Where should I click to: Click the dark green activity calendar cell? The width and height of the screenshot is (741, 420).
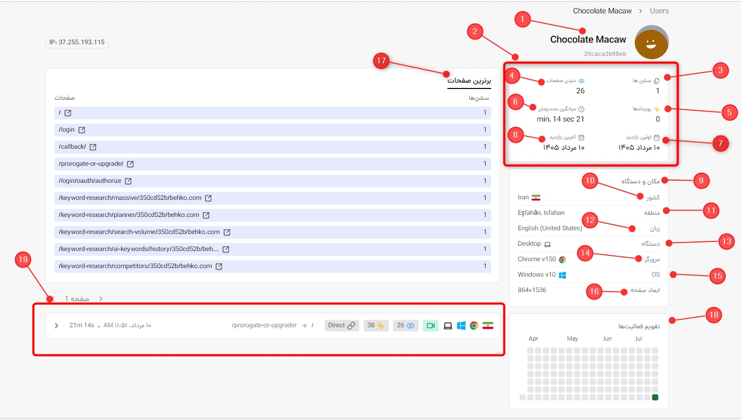[x=655, y=398]
